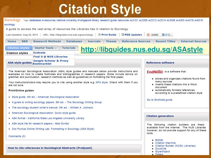
Task: Open A guide to writing sociology papers
Action: pos(57,102)
